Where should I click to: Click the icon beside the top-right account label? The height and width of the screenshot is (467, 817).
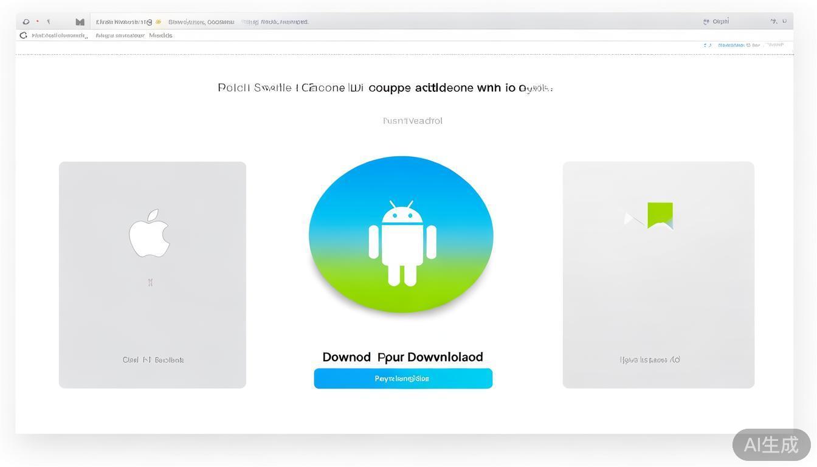click(x=706, y=21)
